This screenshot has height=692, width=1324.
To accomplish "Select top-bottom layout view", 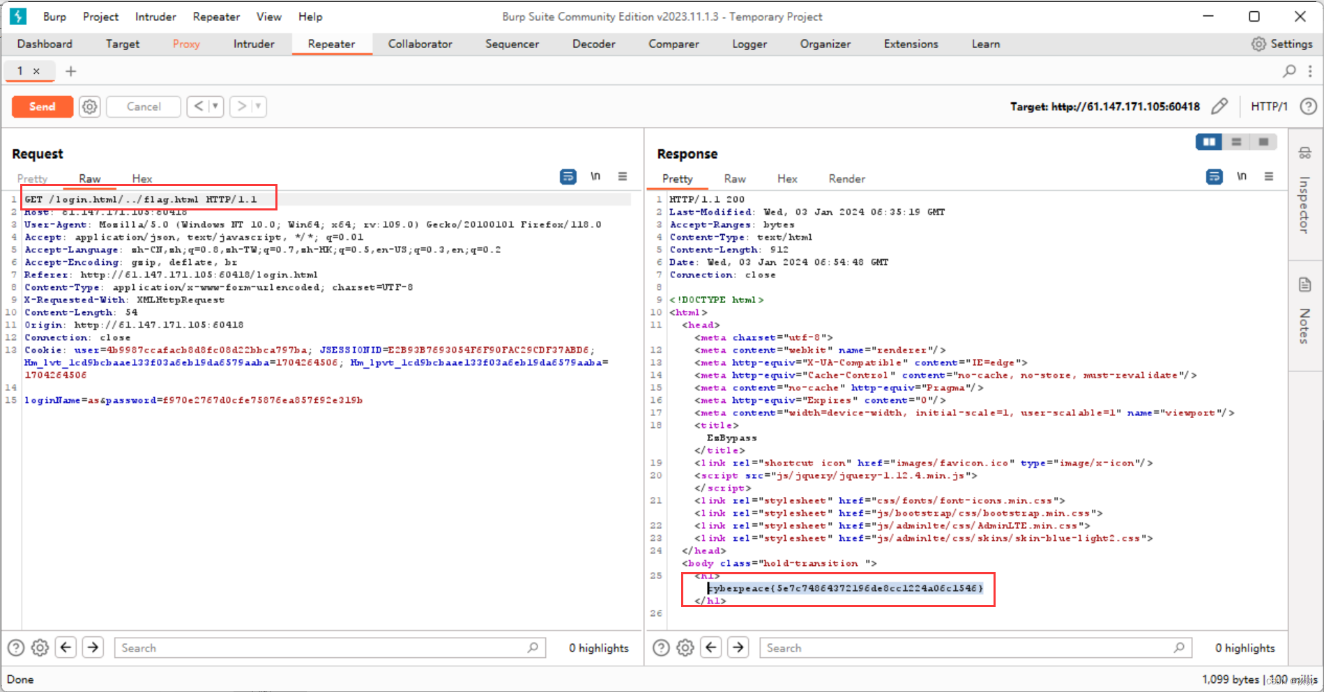I will [x=1236, y=142].
